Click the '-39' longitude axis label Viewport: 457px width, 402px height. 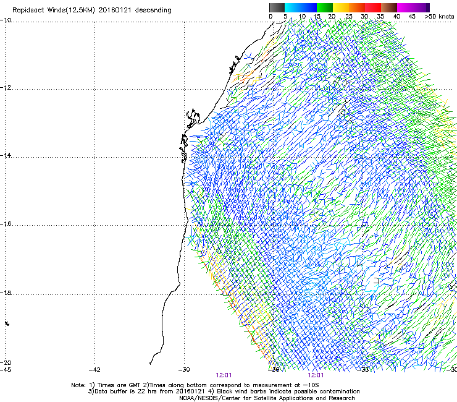coord(184,370)
